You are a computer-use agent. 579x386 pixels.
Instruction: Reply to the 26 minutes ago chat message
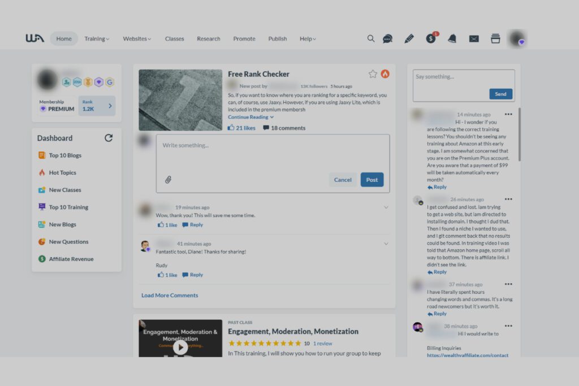coord(437,272)
